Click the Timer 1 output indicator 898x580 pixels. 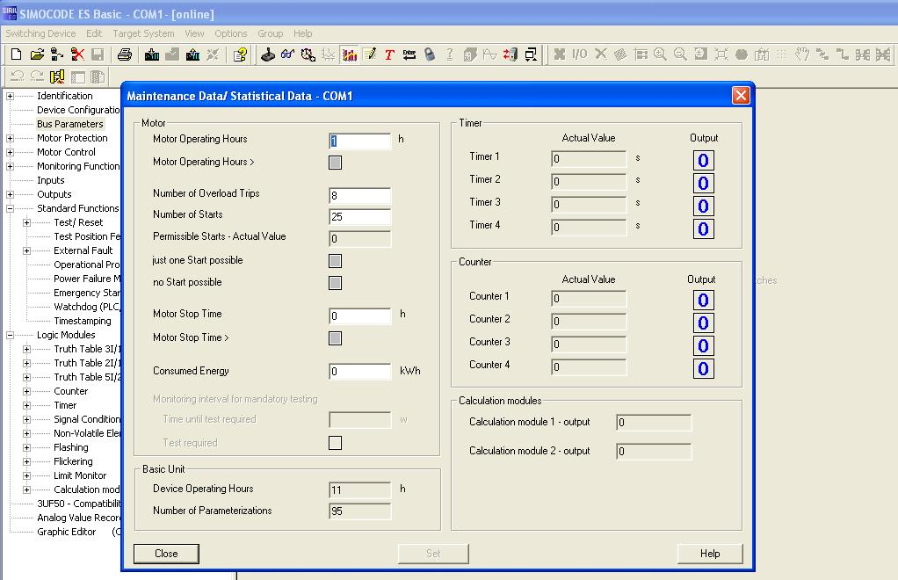coord(703,160)
